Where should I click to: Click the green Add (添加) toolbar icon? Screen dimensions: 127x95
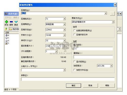[6, 22]
